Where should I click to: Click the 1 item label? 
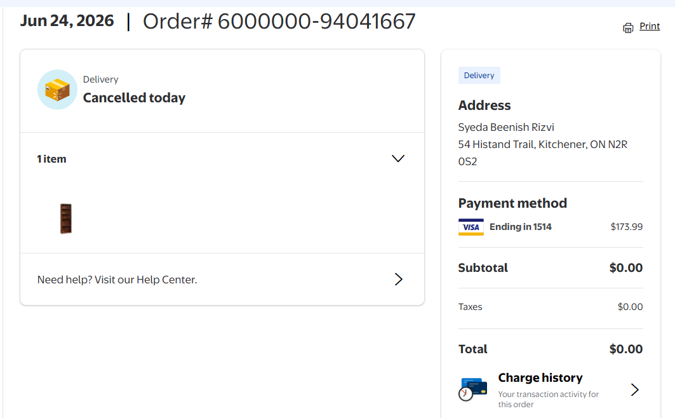(x=51, y=159)
